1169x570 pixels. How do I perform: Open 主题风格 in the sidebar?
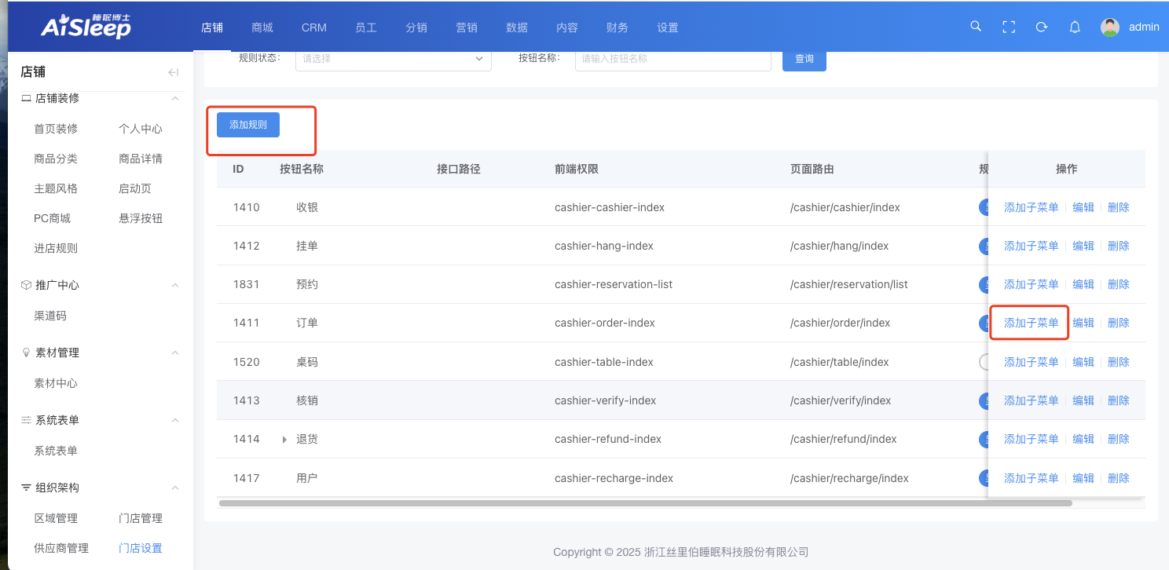pyautogui.click(x=56, y=188)
